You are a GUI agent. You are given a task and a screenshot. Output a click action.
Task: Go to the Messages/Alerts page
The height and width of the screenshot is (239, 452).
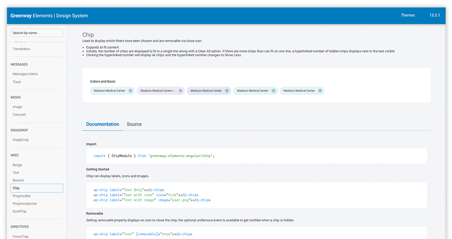25,74
